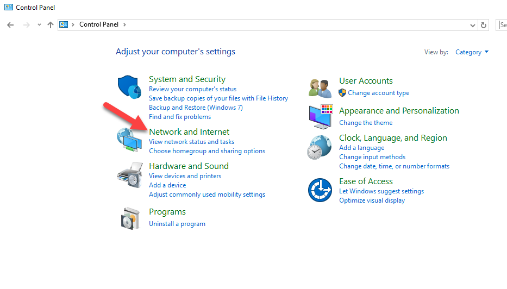Open View network status and tasks
The width and height of the screenshot is (507, 289).
[191, 142]
